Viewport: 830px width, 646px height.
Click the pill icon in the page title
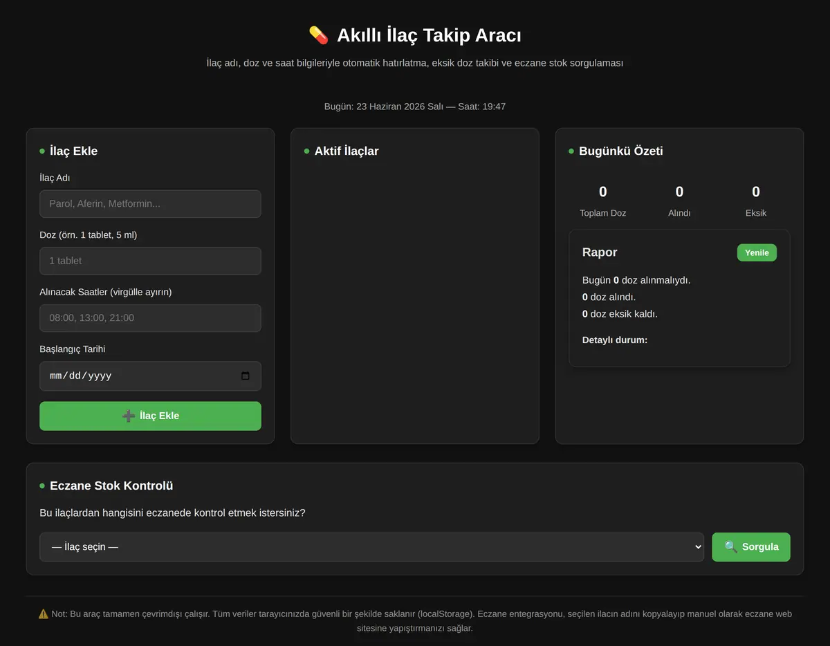coord(318,35)
